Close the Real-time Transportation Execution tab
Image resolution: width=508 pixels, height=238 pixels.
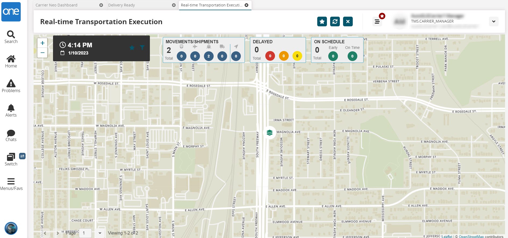tap(246, 5)
